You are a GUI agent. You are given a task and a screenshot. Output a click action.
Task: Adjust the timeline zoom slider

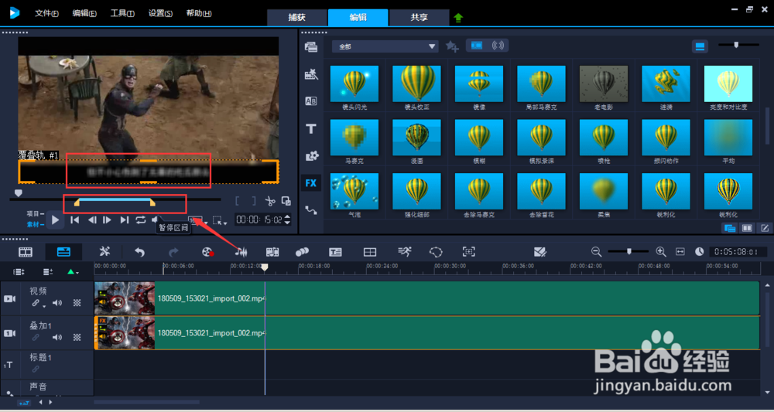pyautogui.click(x=628, y=252)
